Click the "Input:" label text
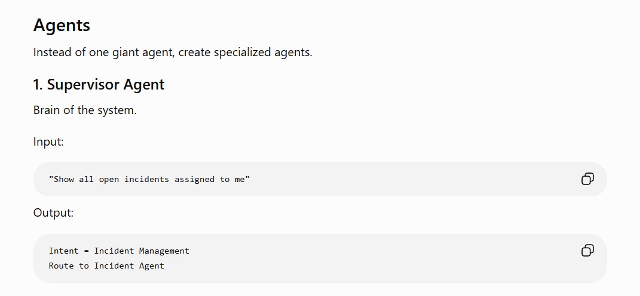This screenshot has height=296, width=640. pyautogui.click(x=48, y=142)
